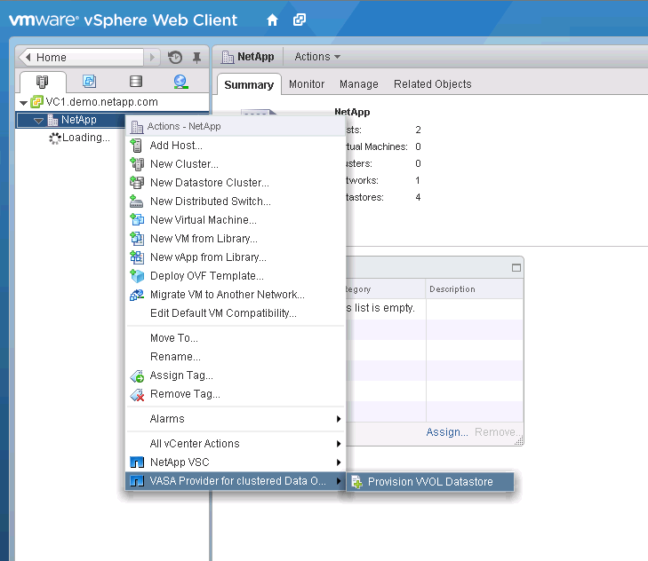
Task: Open the Monitor tab
Action: tap(307, 84)
